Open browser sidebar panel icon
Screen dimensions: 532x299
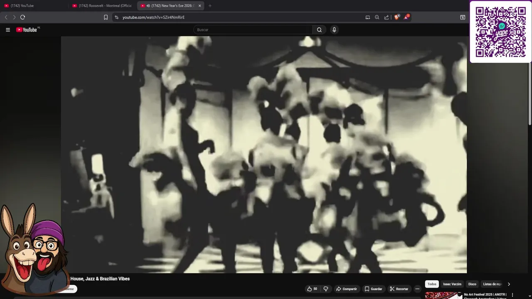pos(463,17)
